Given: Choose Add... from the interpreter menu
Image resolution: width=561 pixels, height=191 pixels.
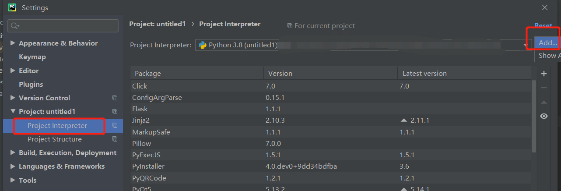Looking at the screenshot, I should [x=547, y=42].
